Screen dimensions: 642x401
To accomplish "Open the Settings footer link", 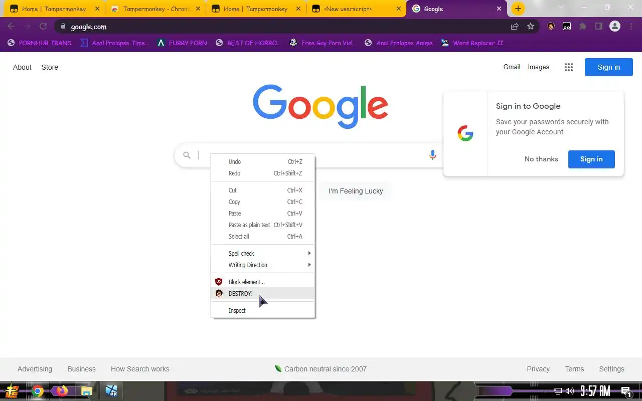I will [x=611, y=369].
